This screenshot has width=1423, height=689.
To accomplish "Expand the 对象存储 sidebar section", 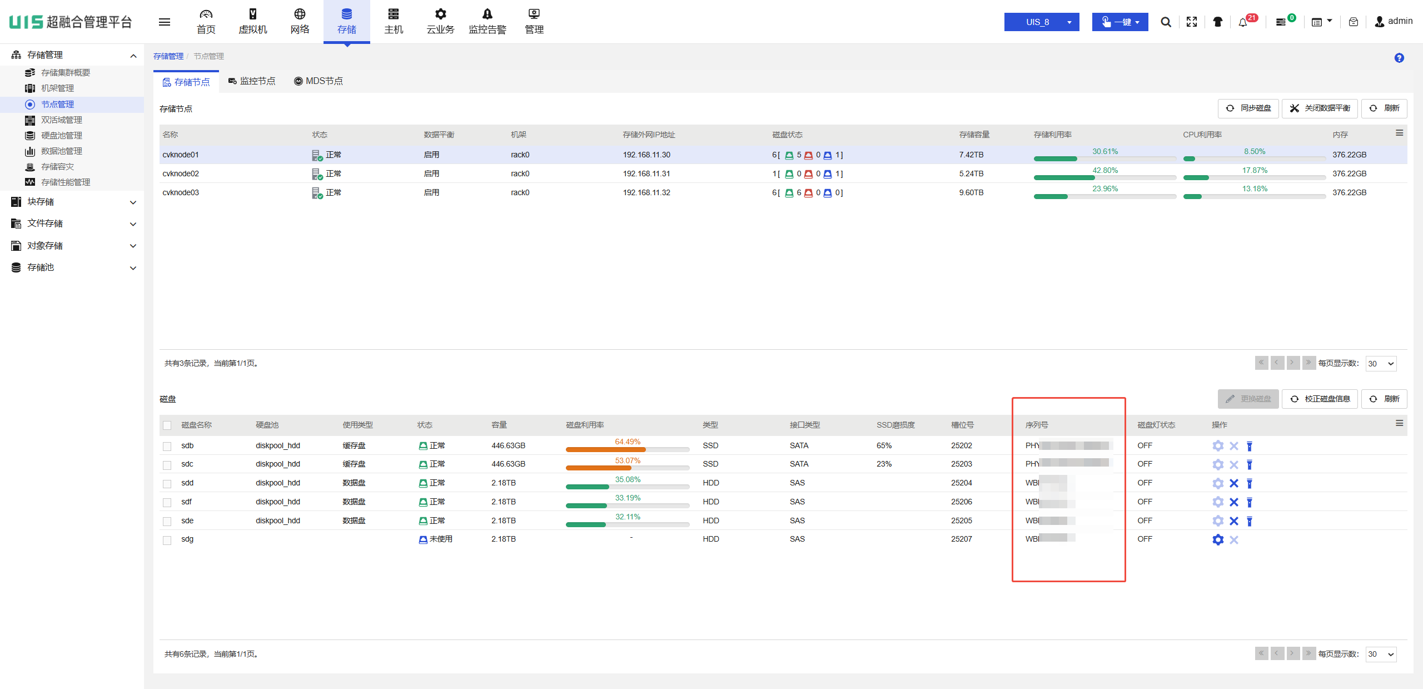I will pos(133,246).
